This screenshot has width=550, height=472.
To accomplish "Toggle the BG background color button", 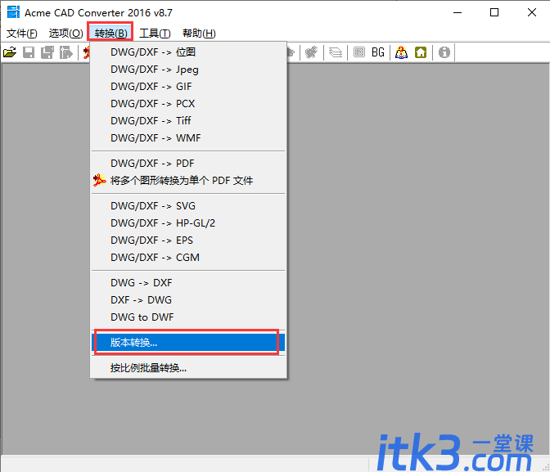I will [378, 52].
